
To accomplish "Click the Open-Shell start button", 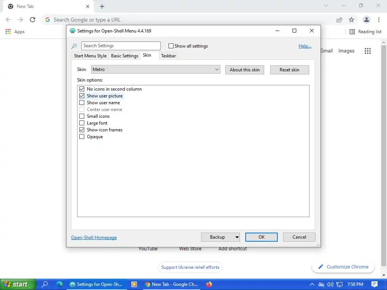I will click(18, 284).
